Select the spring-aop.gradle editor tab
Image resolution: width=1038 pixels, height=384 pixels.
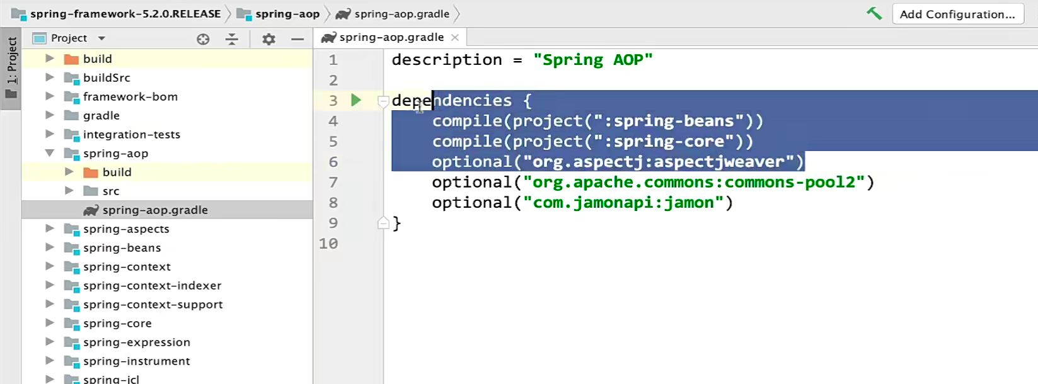[x=391, y=38]
